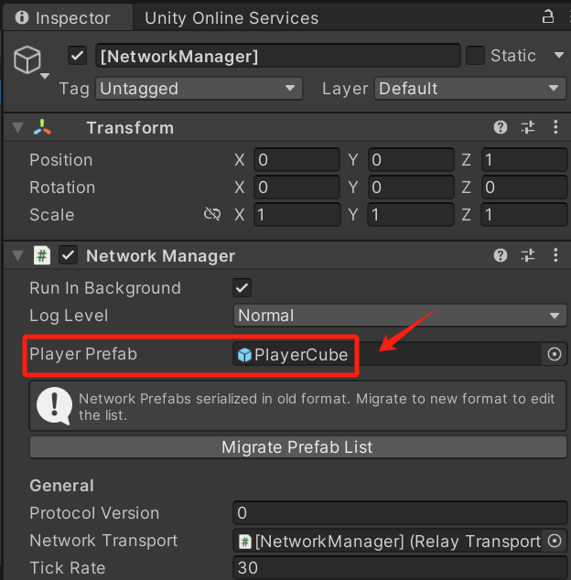Viewport: 571px width, 580px height.
Task: Open the Log Level dropdown
Action: [400, 316]
